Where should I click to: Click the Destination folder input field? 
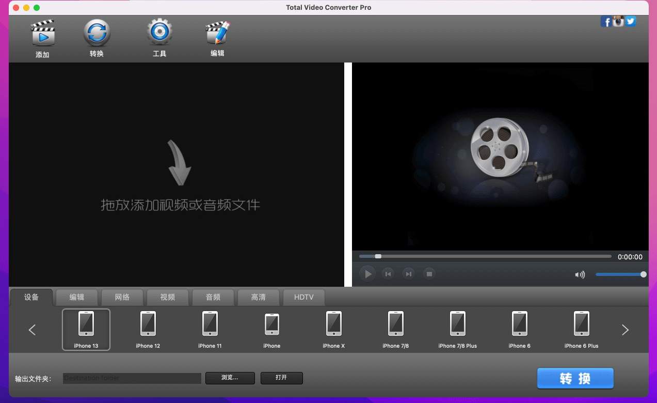tap(132, 378)
